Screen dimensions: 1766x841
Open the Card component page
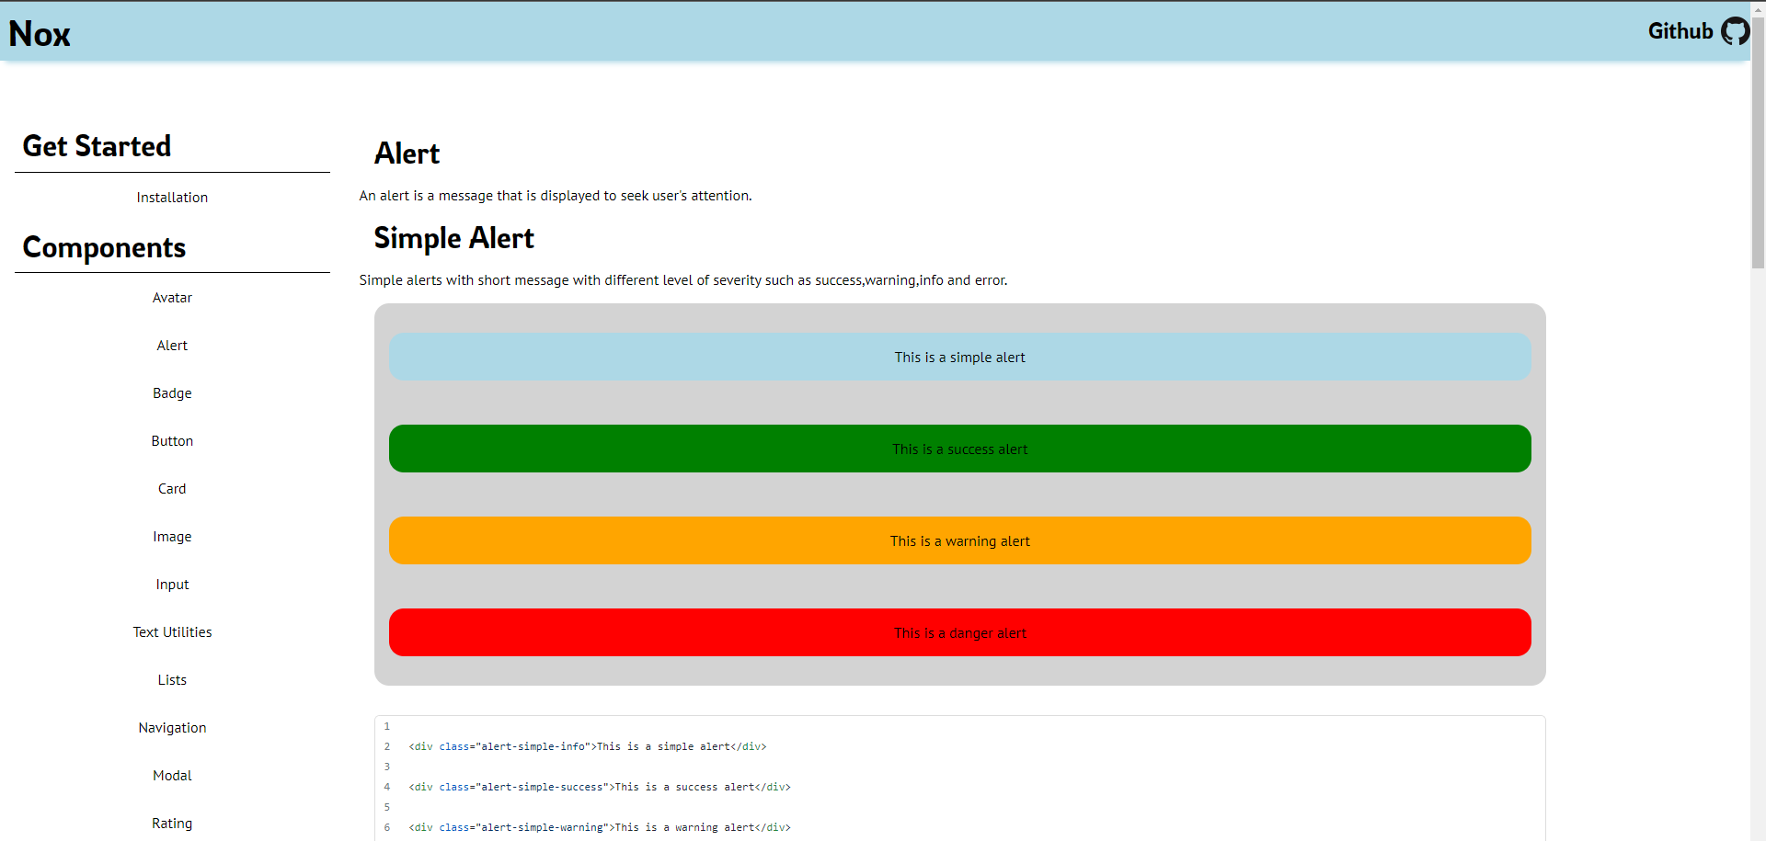coord(172,489)
